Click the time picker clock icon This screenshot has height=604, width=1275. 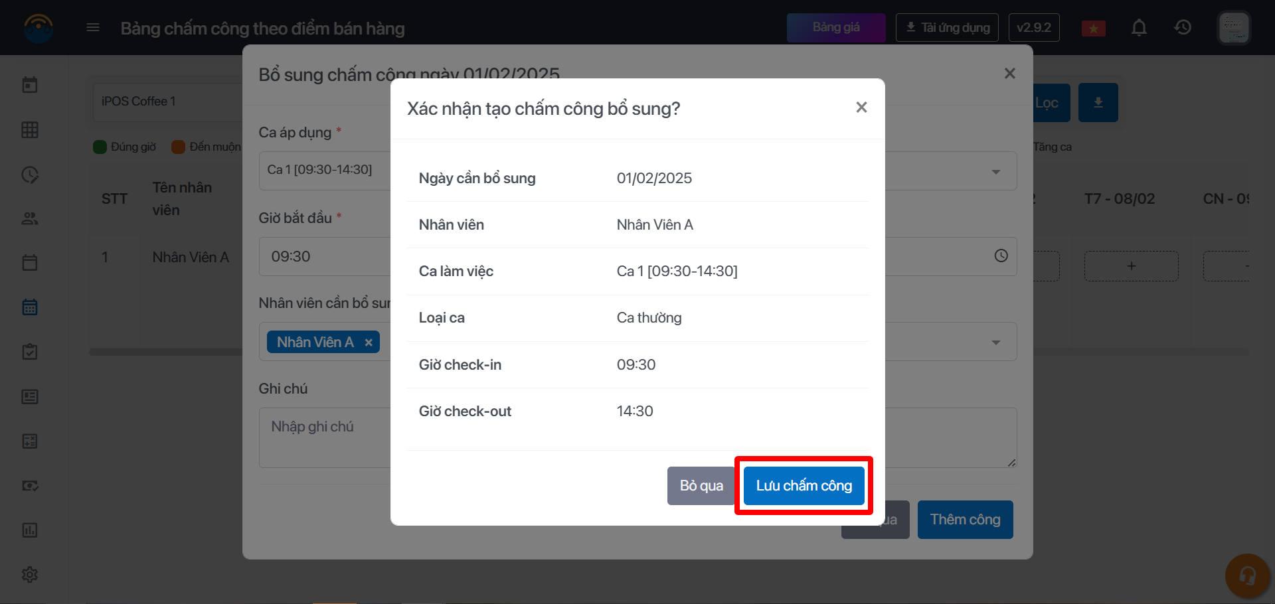point(1001,256)
